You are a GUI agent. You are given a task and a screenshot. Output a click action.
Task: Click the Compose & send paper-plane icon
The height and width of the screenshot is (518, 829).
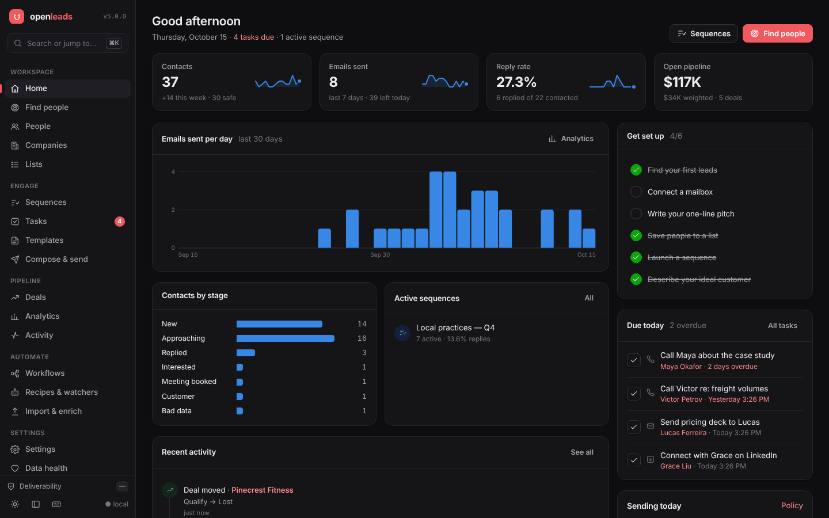tap(15, 260)
